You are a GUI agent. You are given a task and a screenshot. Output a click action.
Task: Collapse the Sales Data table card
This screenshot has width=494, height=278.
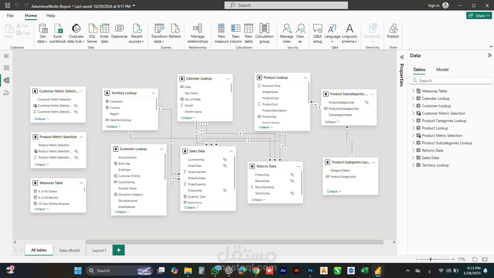tap(191, 208)
